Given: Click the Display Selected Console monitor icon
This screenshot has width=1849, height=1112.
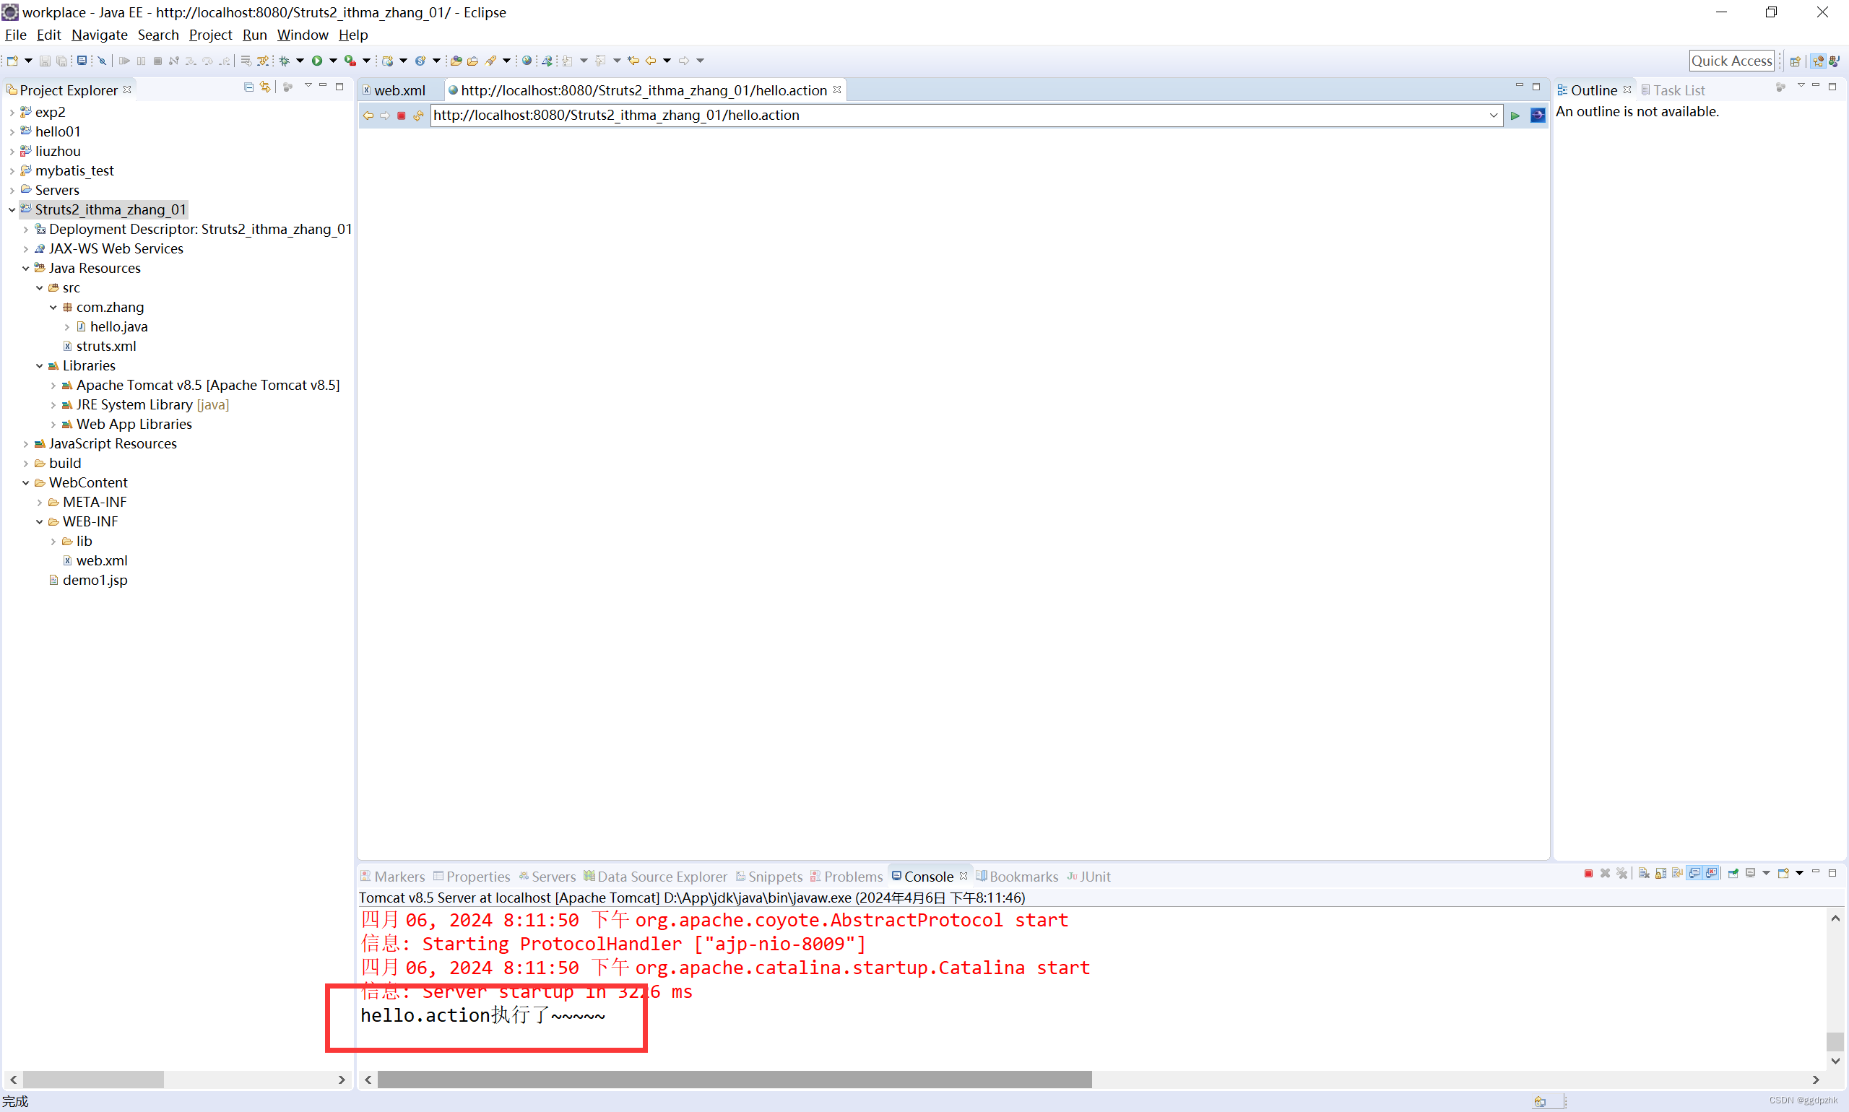Looking at the screenshot, I should (1750, 874).
